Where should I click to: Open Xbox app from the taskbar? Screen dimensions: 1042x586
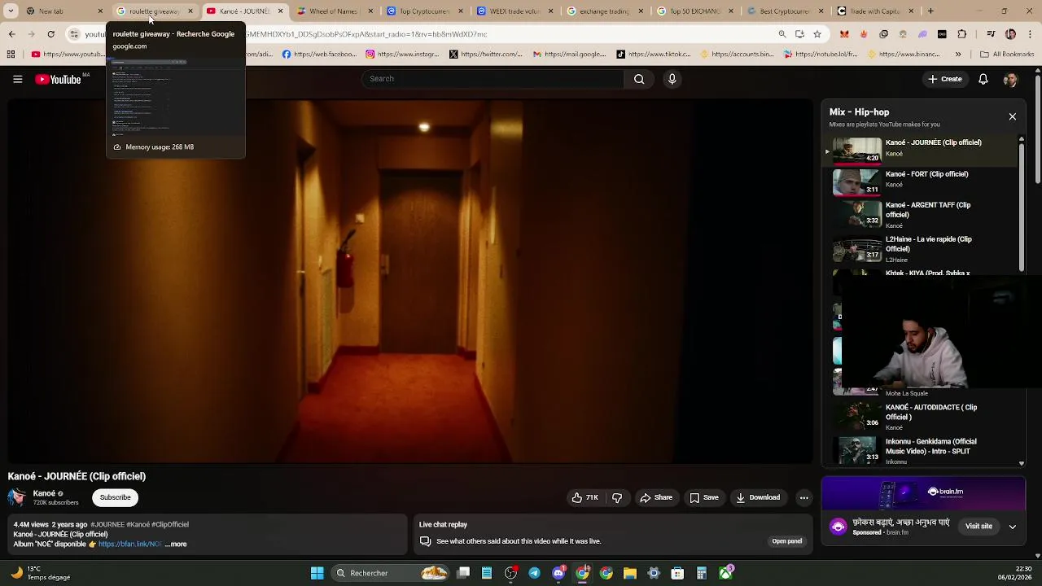pos(725,573)
